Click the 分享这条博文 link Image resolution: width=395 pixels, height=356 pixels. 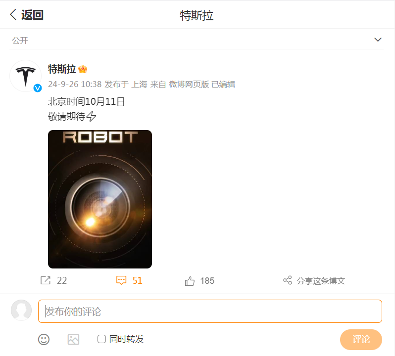[321, 281]
